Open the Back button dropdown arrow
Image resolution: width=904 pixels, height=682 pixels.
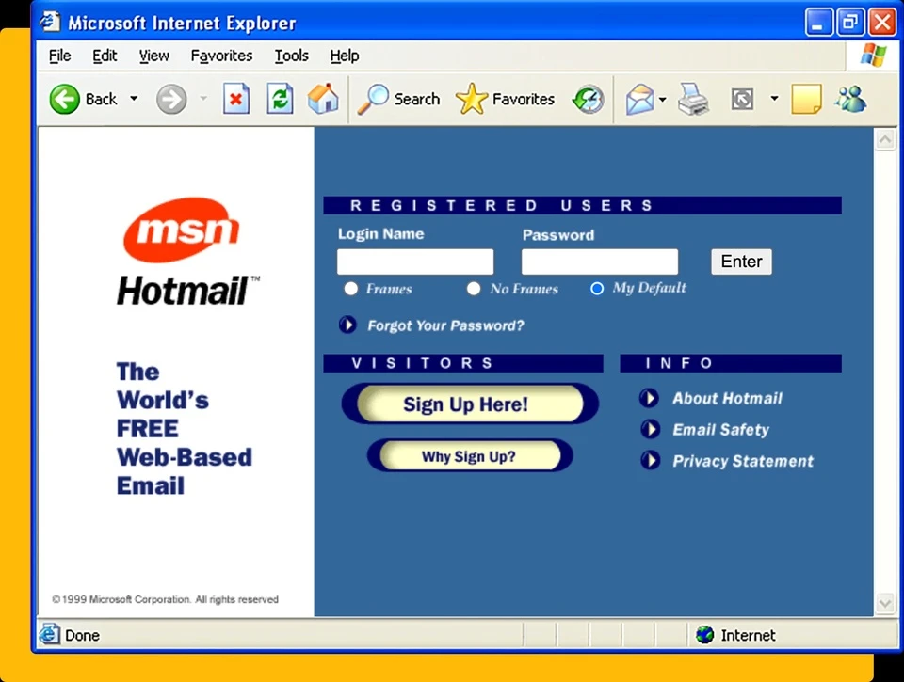click(133, 99)
